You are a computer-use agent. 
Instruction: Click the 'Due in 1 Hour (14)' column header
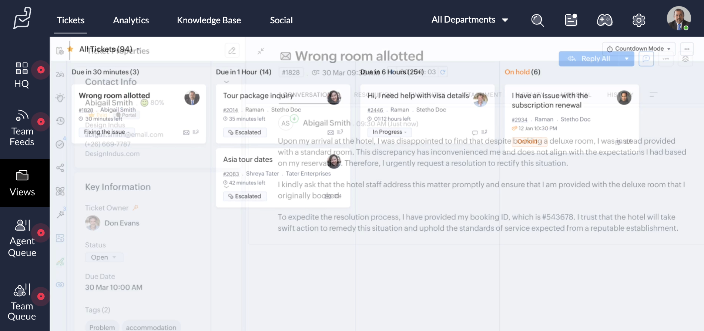coord(244,72)
